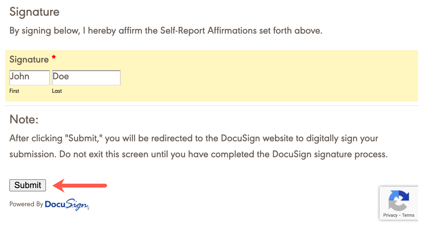This screenshot has width=425, height=228.
Task: Click the red required asterisk
Action: (x=54, y=58)
